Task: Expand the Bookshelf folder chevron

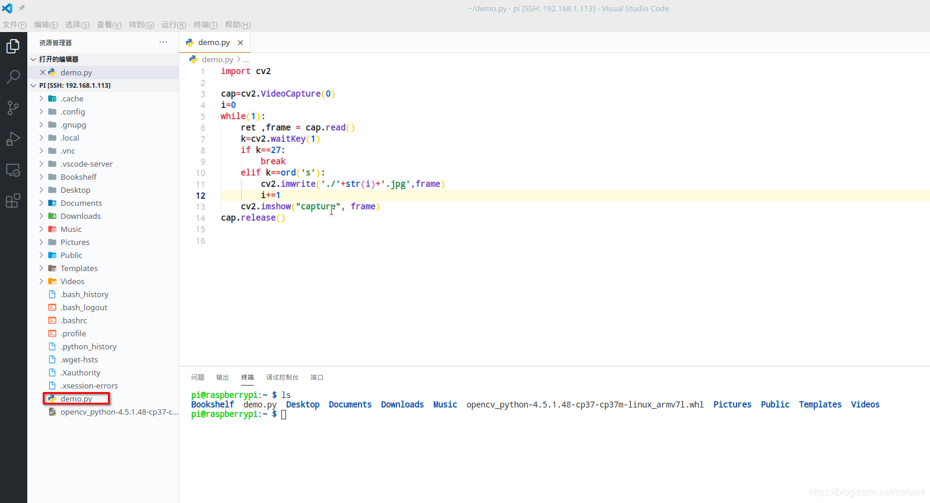Action: coord(41,177)
